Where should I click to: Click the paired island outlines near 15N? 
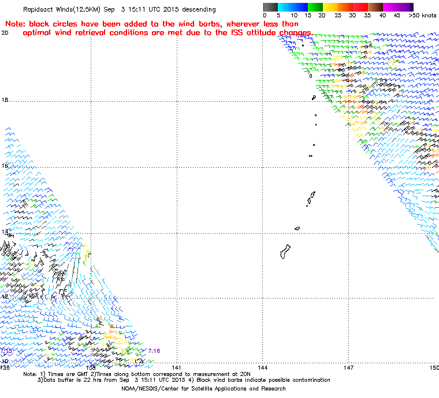(x=311, y=197)
